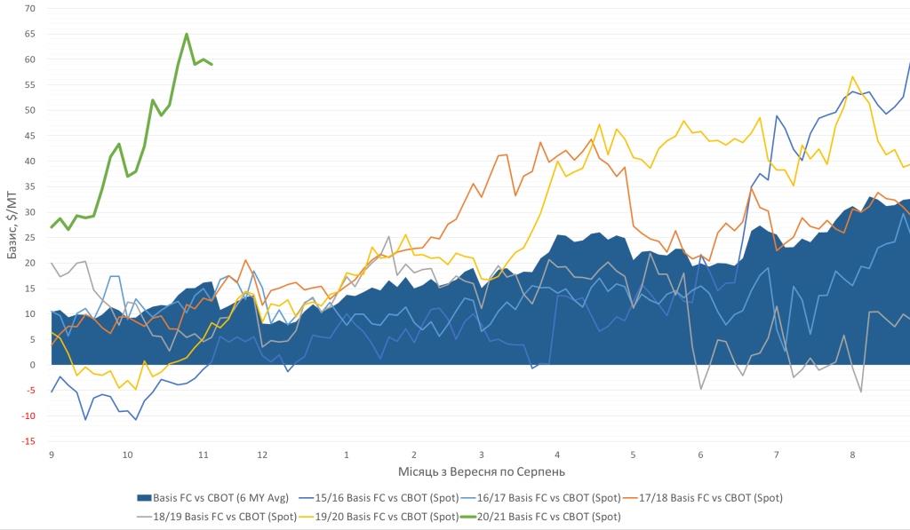
Task: Click the orange 17/18 legend line marker
Action: 628,498
